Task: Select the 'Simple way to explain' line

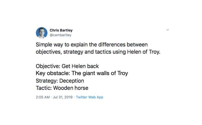Action: pos(92,45)
